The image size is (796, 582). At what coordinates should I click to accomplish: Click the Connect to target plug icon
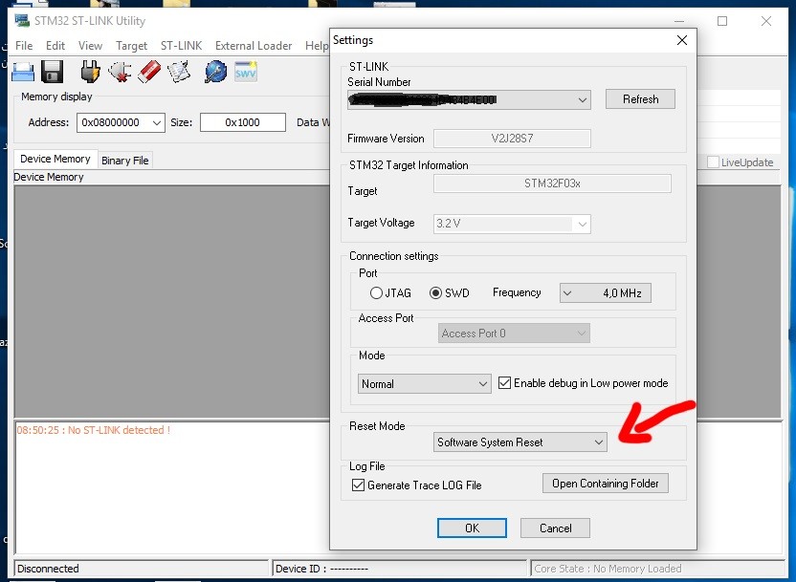click(x=90, y=72)
